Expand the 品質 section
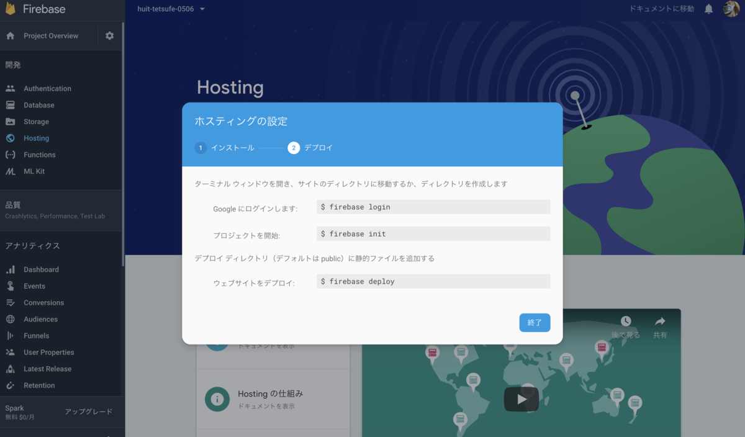 point(62,210)
